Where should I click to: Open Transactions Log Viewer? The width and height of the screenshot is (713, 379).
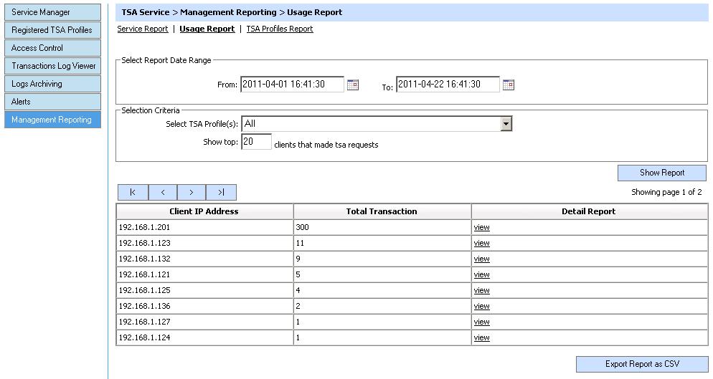point(53,66)
